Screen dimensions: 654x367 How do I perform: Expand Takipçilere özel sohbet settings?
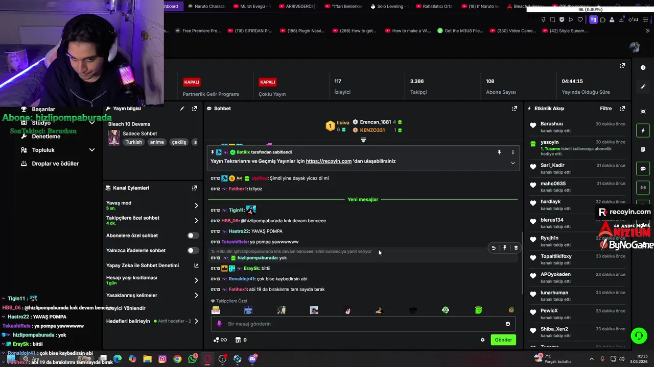pos(196,220)
